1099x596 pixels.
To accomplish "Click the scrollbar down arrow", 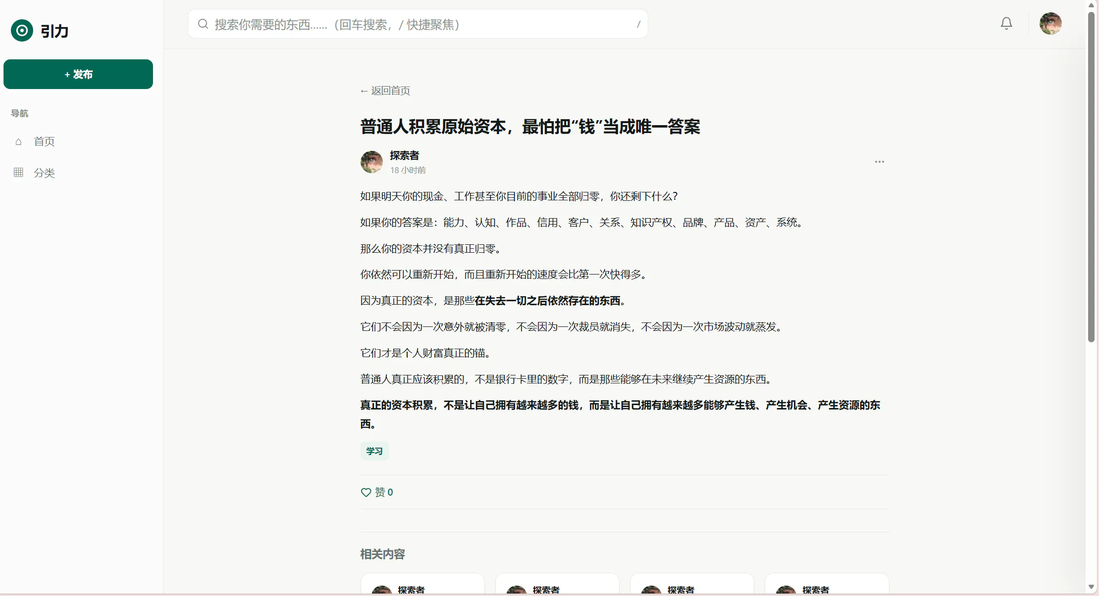I will (1091, 587).
